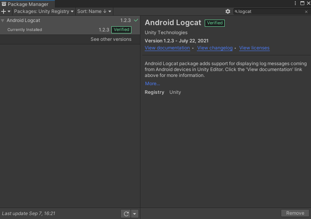Screen dimensions: 311x219
Task: Open the Sort: Name dropdown
Action: [94, 11]
